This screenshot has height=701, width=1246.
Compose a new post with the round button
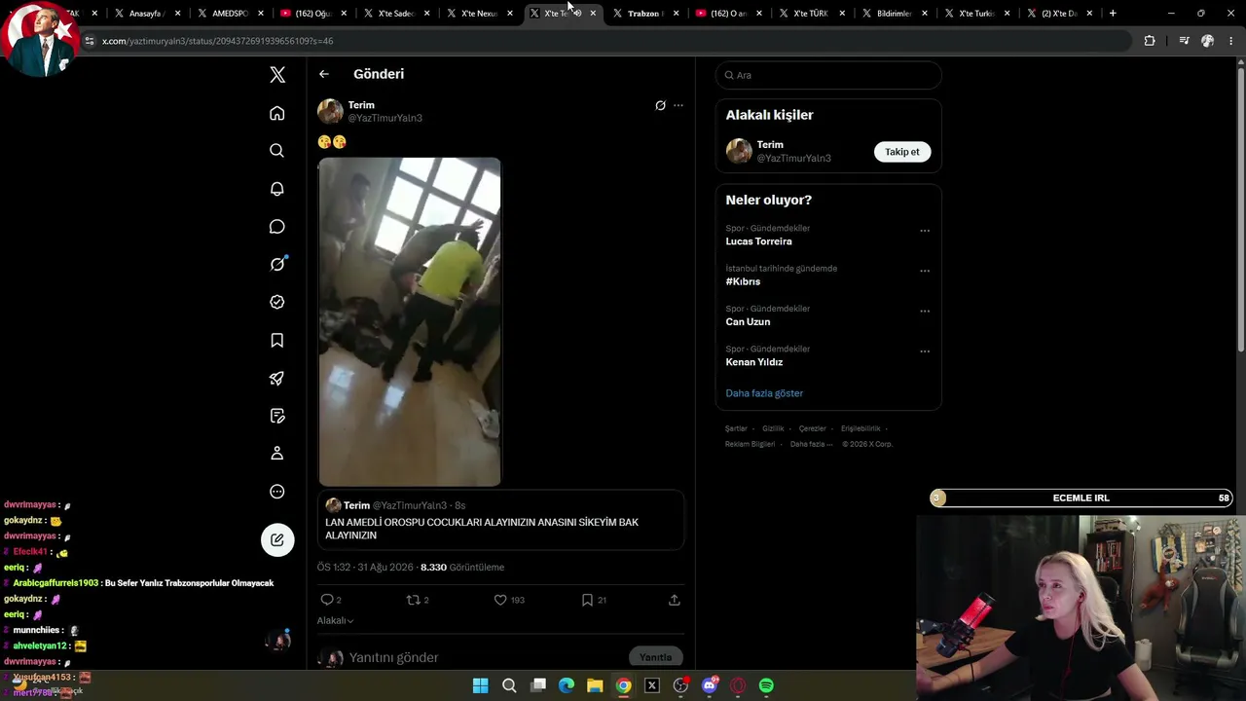click(277, 540)
